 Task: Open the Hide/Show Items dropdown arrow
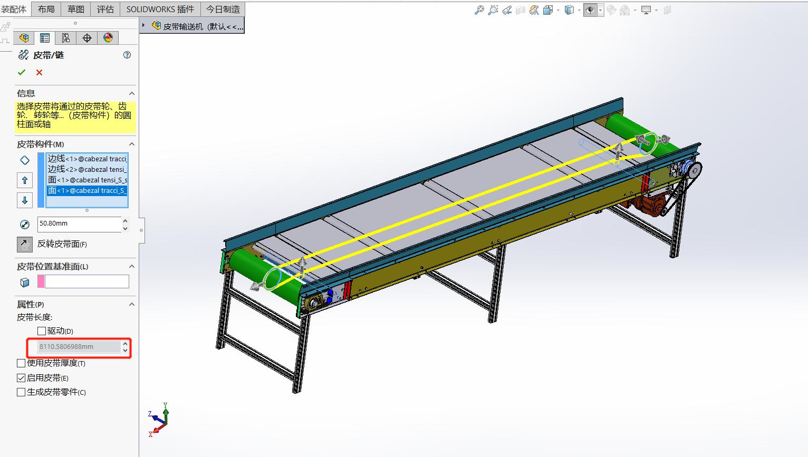tap(600, 10)
